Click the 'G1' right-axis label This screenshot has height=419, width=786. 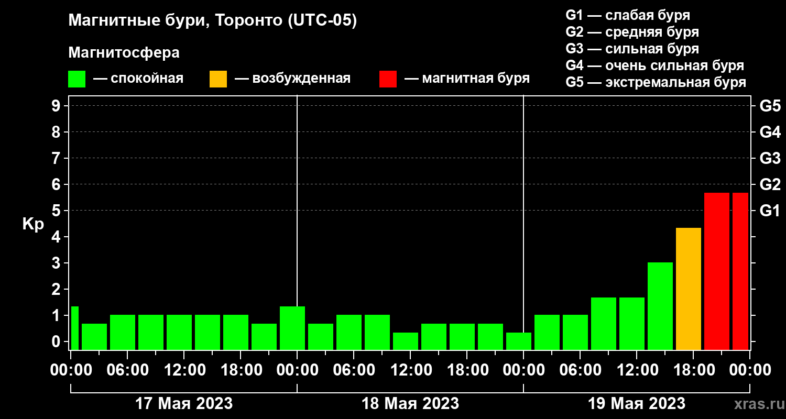(770, 211)
